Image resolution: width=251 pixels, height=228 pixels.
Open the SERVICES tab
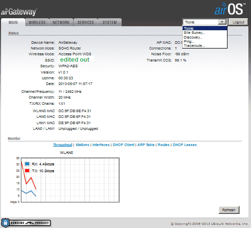[86, 22]
